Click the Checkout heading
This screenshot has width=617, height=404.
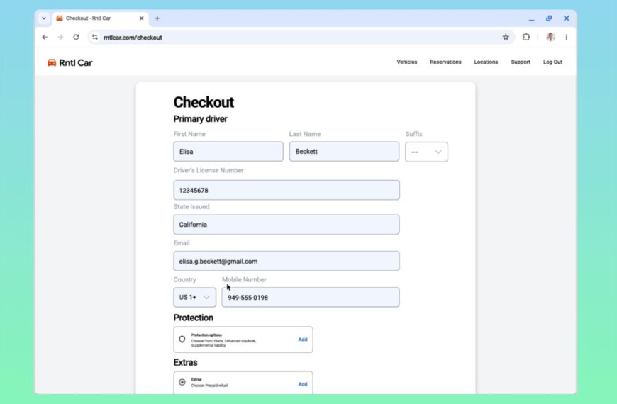tap(204, 102)
